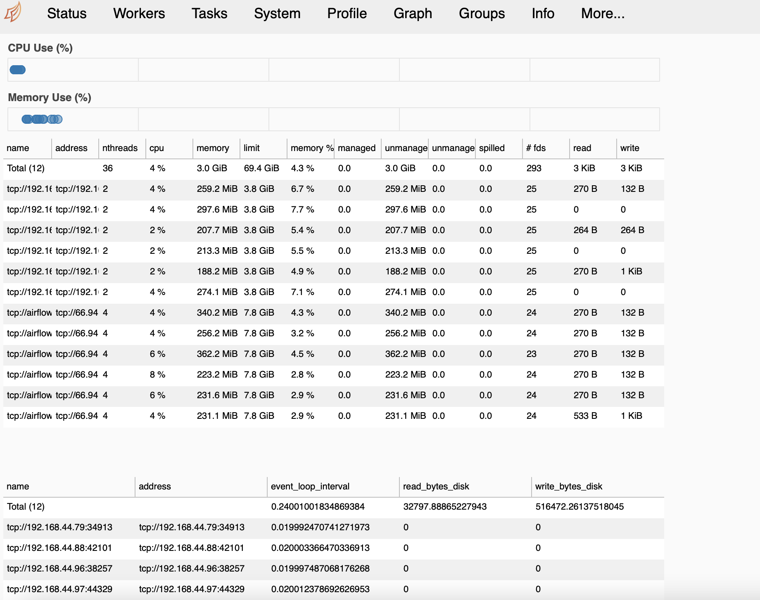Select memory cell '213.3 MiB'
This screenshot has width=760, height=600.
point(217,251)
